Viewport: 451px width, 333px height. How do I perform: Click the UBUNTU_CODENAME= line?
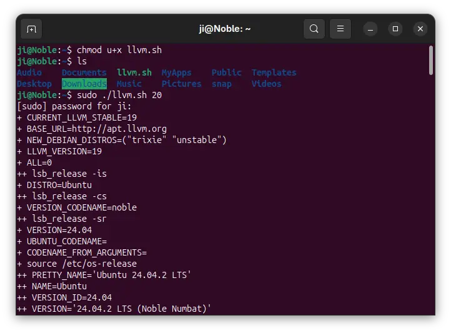coord(62,241)
